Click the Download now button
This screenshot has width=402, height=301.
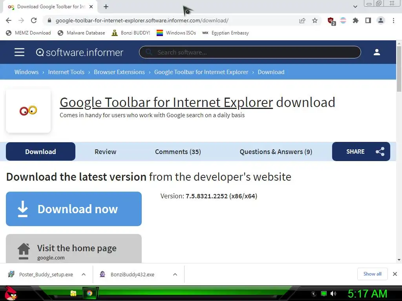74,209
